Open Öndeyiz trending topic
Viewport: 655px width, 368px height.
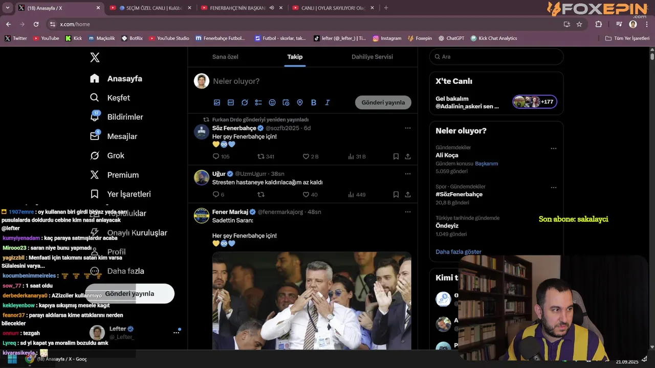[447, 225]
